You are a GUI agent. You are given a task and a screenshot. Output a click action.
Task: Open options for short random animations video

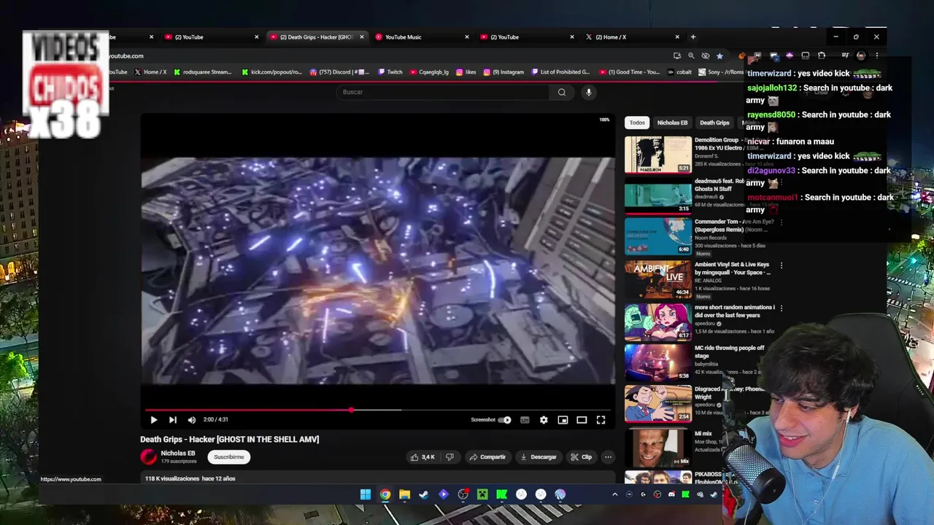[x=781, y=308]
